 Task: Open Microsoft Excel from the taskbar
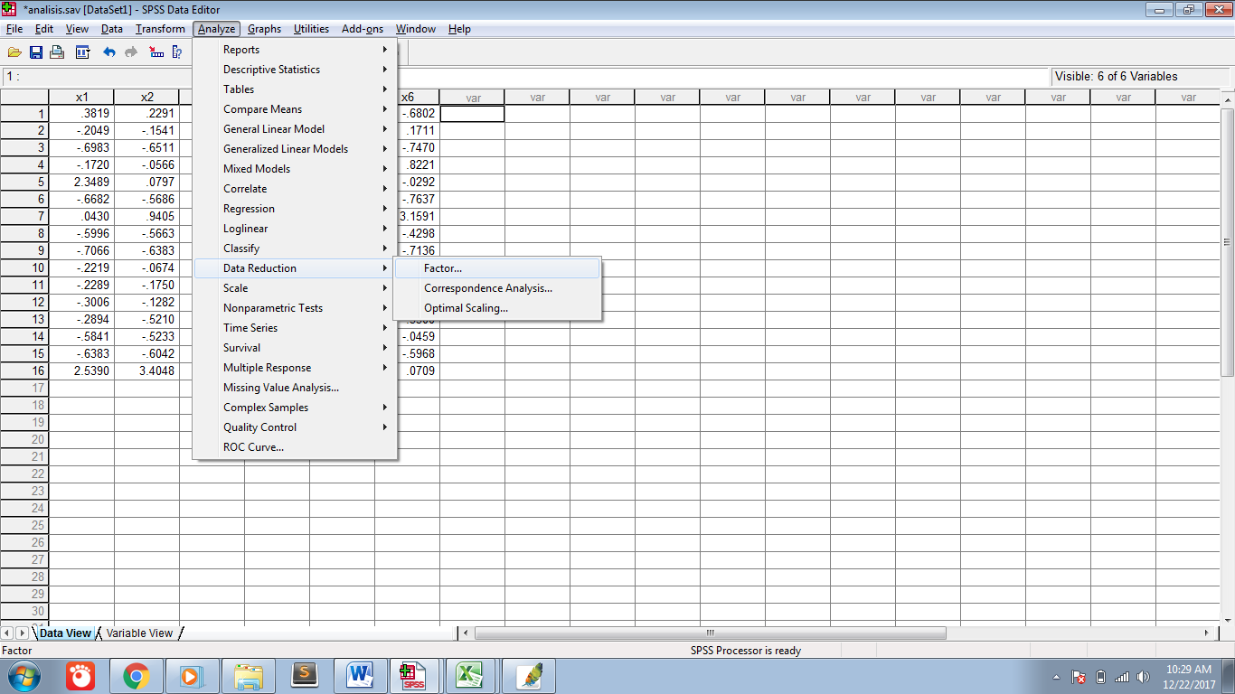click(x=468, y=675)
